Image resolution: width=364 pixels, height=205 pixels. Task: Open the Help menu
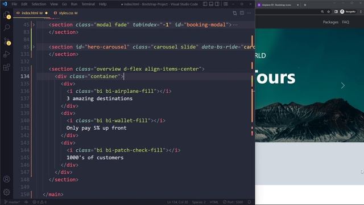pyautogui.click(x=102, y=4)
